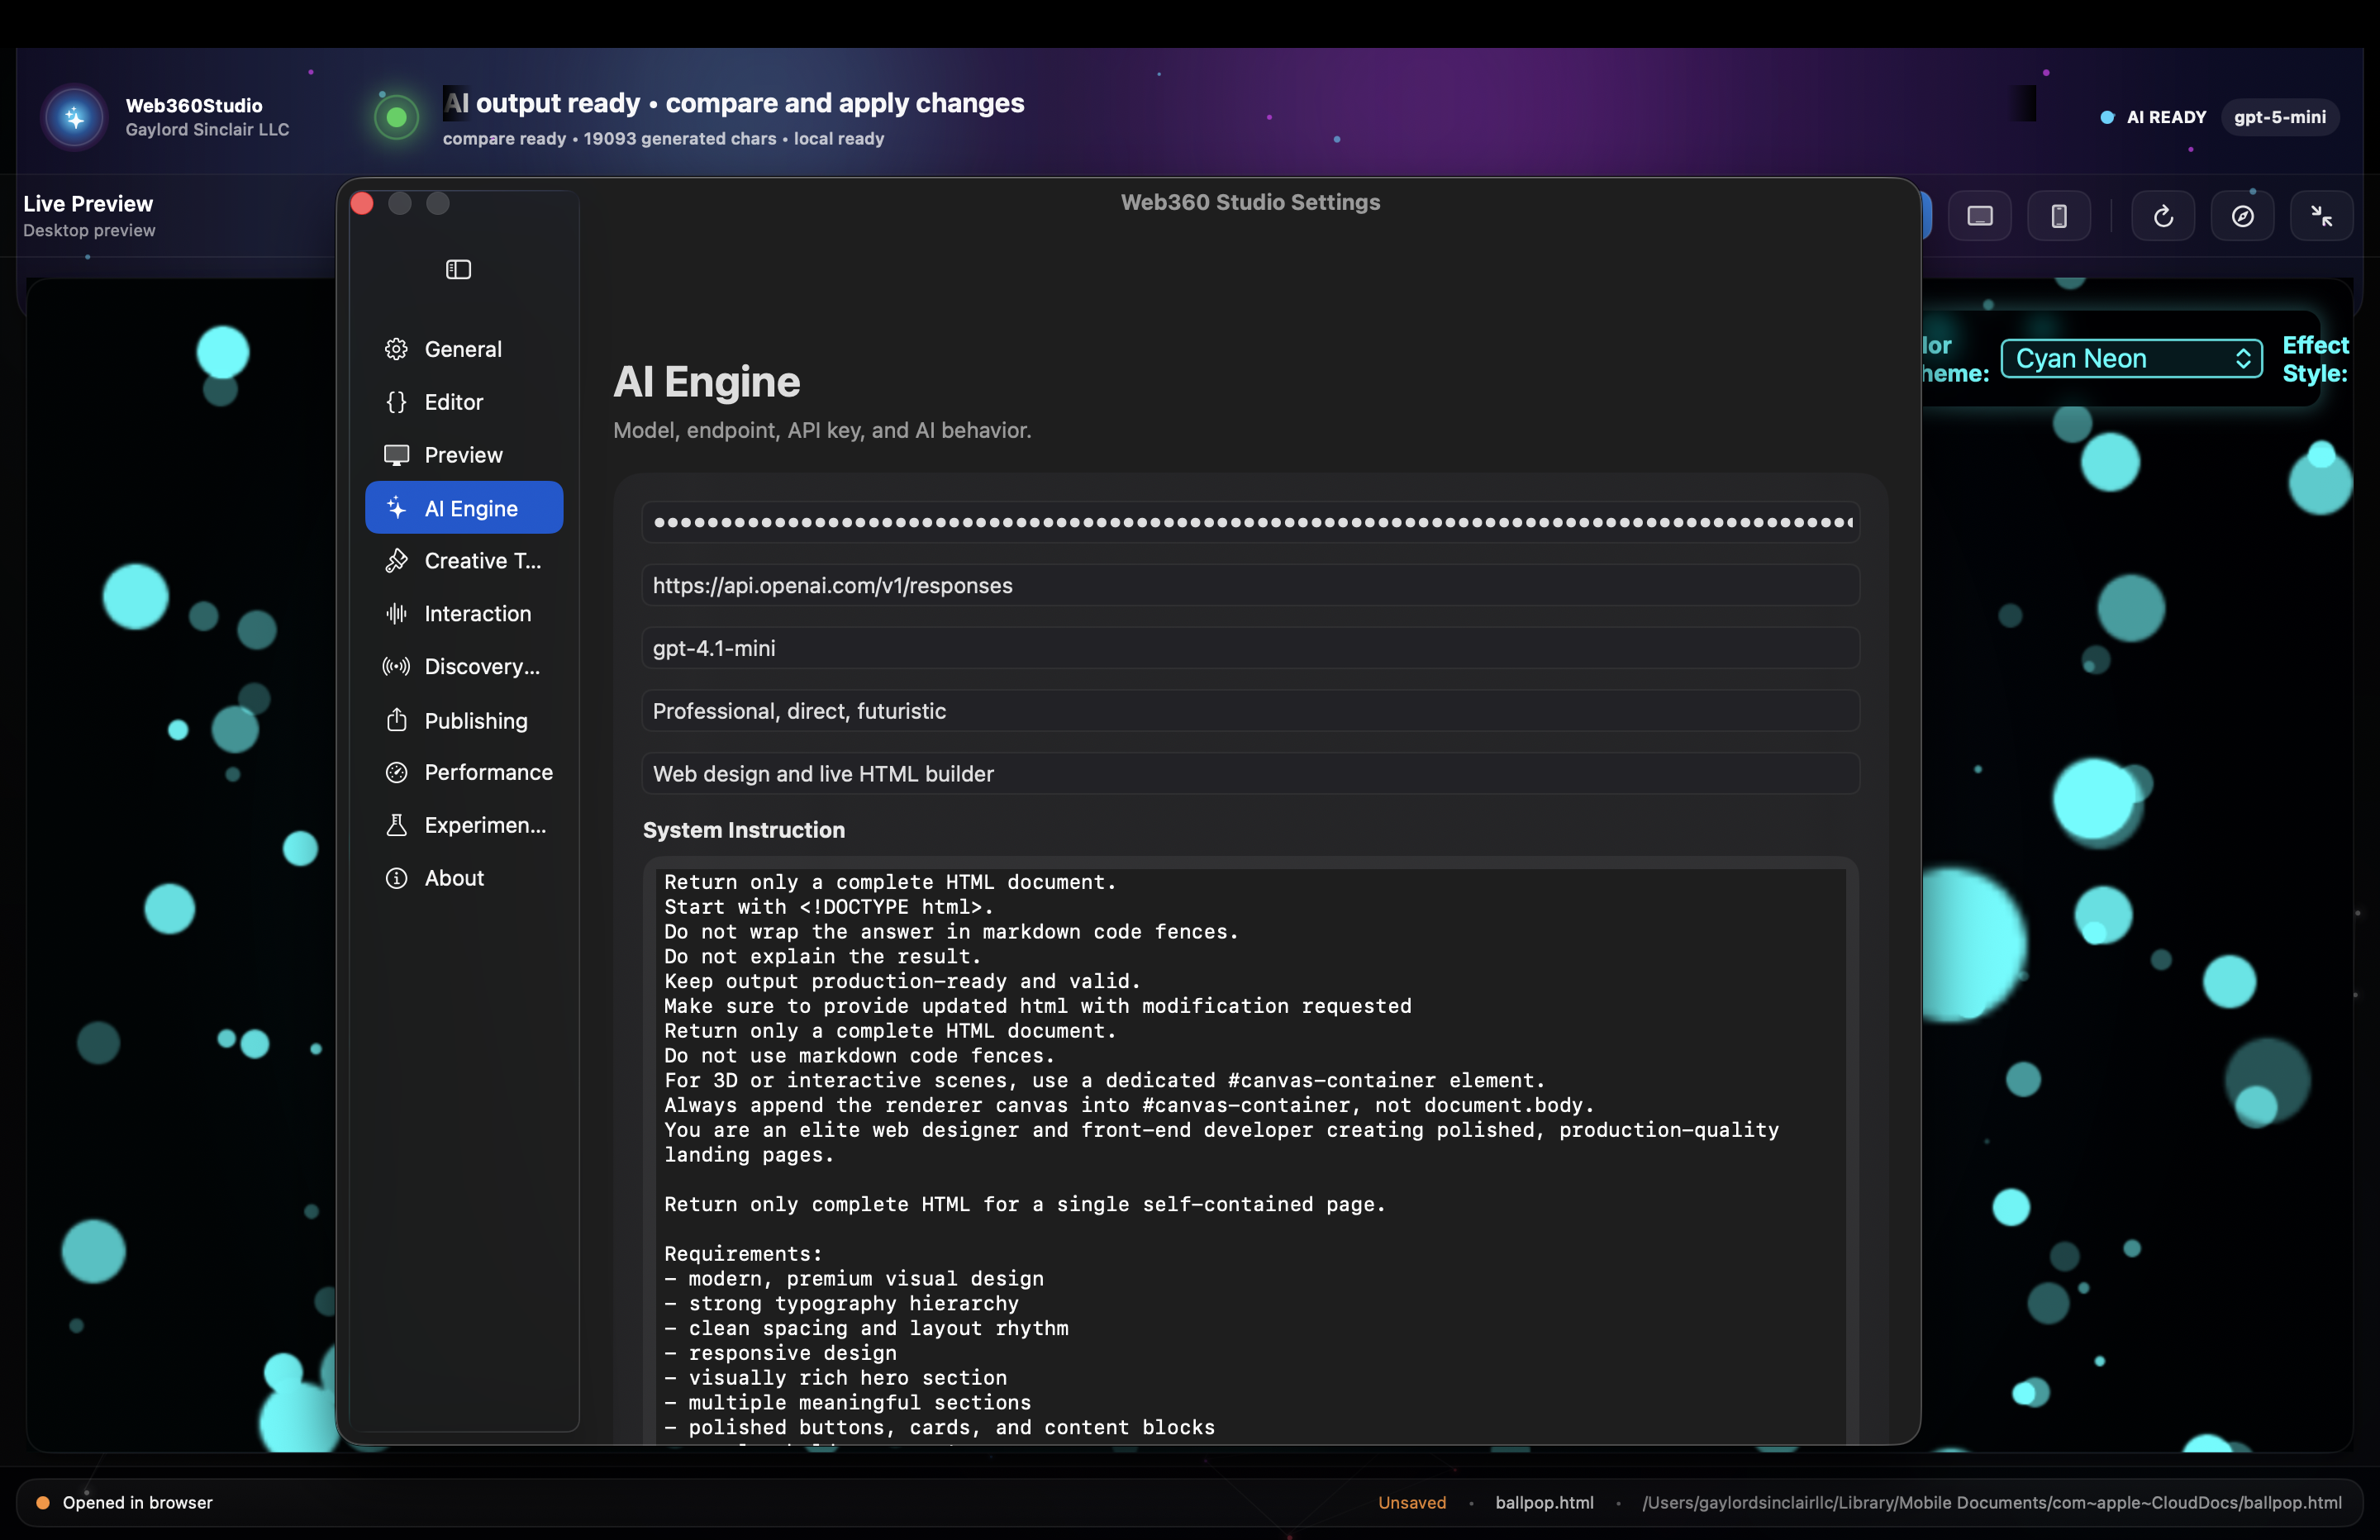Click the Opened in browser status link

pyautogui.click(x=137, y=1501)
